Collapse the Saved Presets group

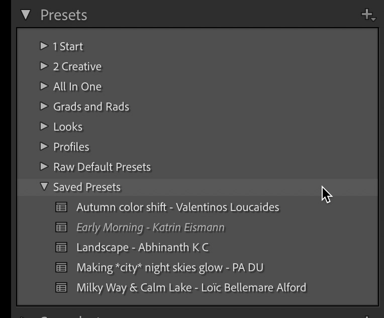(x=44, y=187)
